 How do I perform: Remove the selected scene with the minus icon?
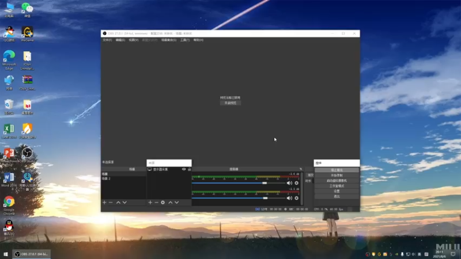coord(111,203)
